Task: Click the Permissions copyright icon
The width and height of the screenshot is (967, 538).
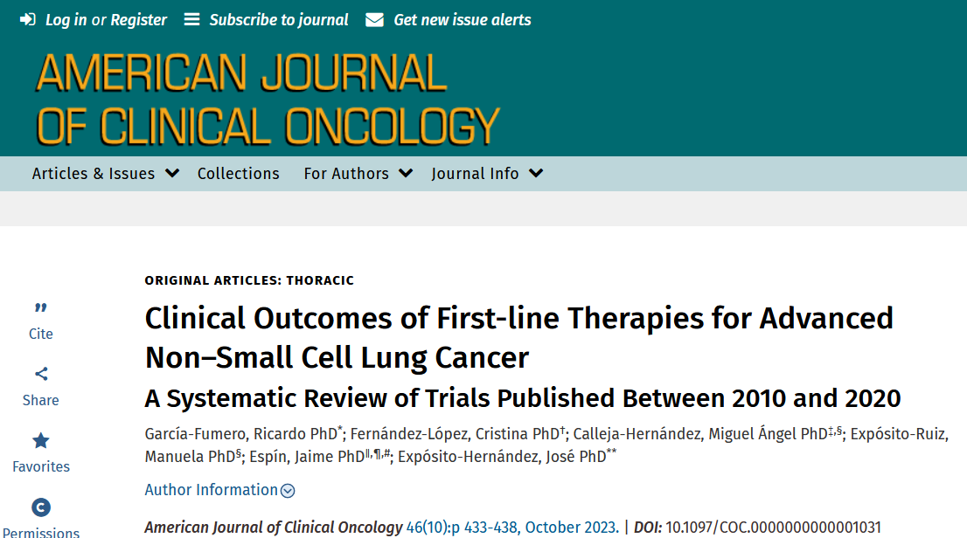Action: click(40, 507)
